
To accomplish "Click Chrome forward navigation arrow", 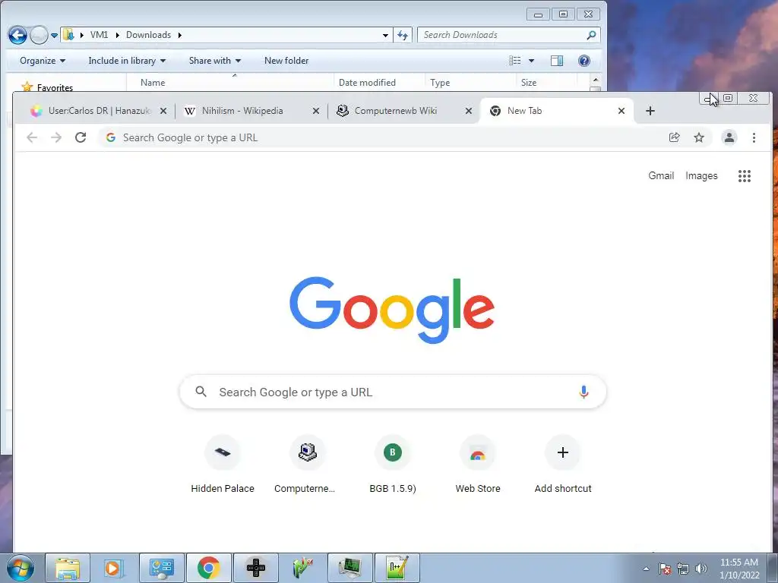I will [x=56, y=137].
